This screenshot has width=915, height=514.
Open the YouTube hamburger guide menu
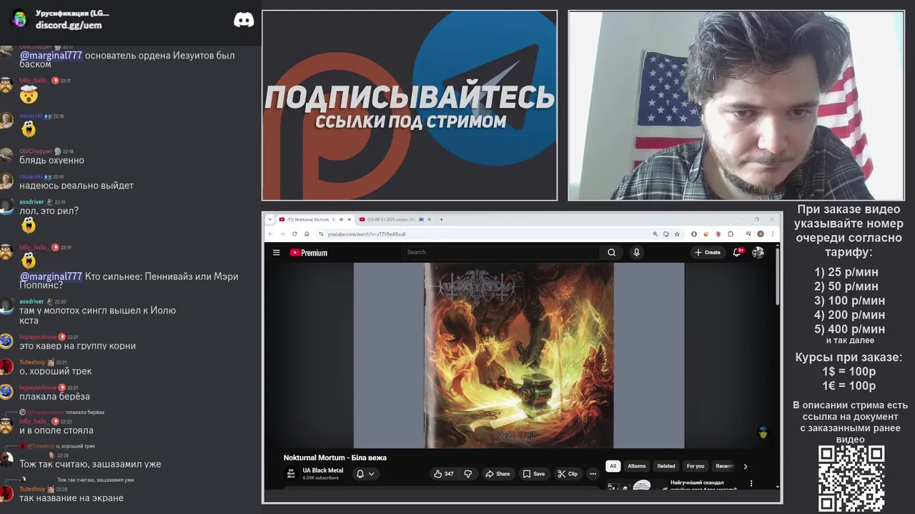coord(276,252)
